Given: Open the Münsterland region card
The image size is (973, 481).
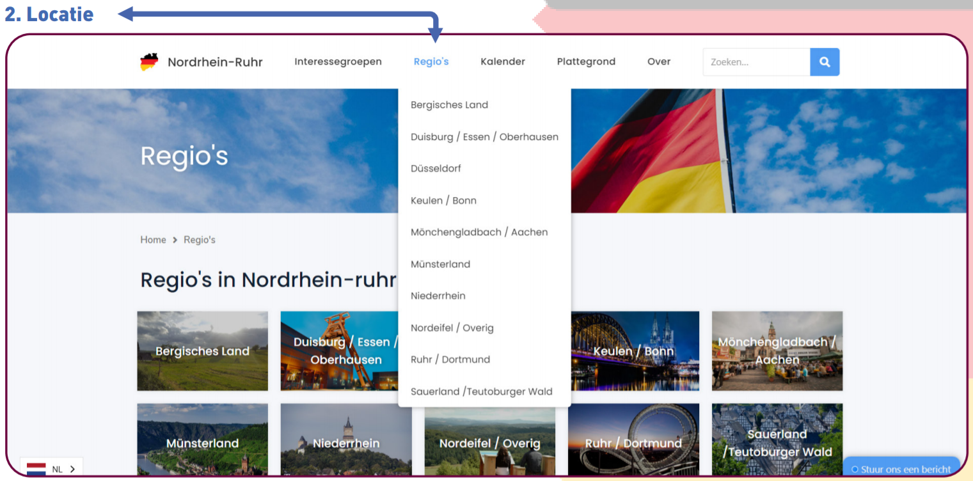Looking at the screenshot, I should (x=202, y=439).
